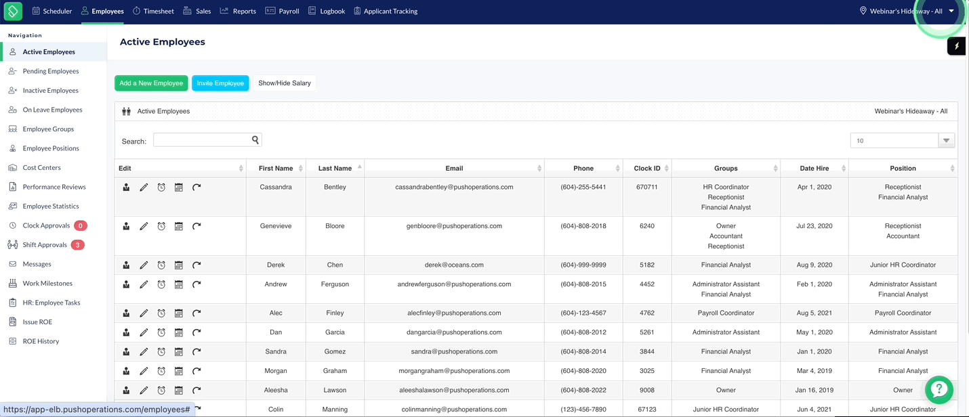Open Work Milestones in sidebar
Viewport: 969px width, 417px height.
click(47, 284)
